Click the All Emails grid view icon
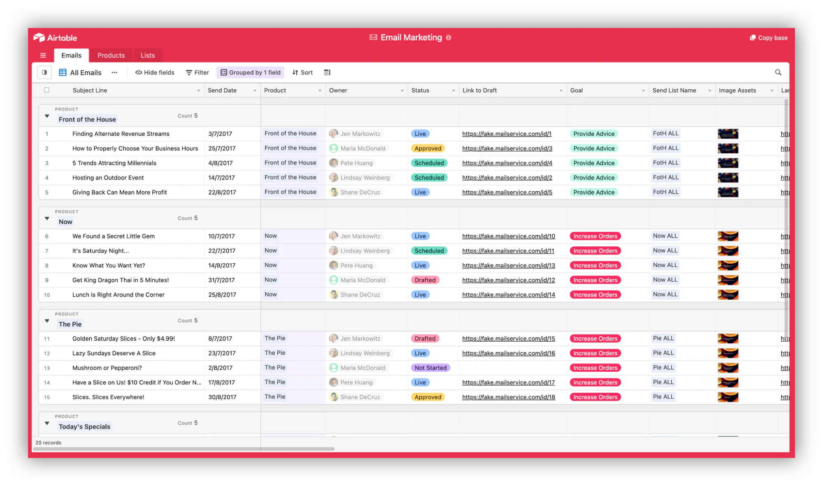The height and width of the screenshot is (486, 823). point(63,72)
